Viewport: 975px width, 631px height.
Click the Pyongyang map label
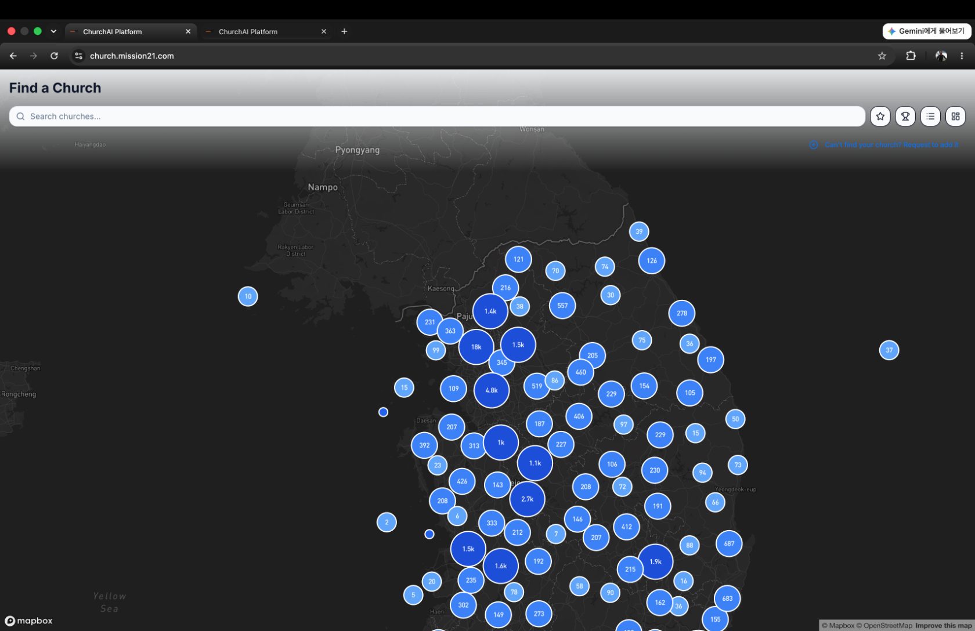click(x=358, y=150)
